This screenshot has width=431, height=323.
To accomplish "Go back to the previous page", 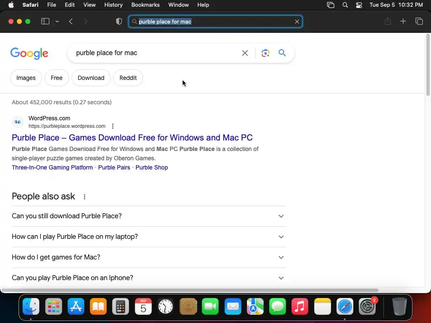I will pos(71,21).
